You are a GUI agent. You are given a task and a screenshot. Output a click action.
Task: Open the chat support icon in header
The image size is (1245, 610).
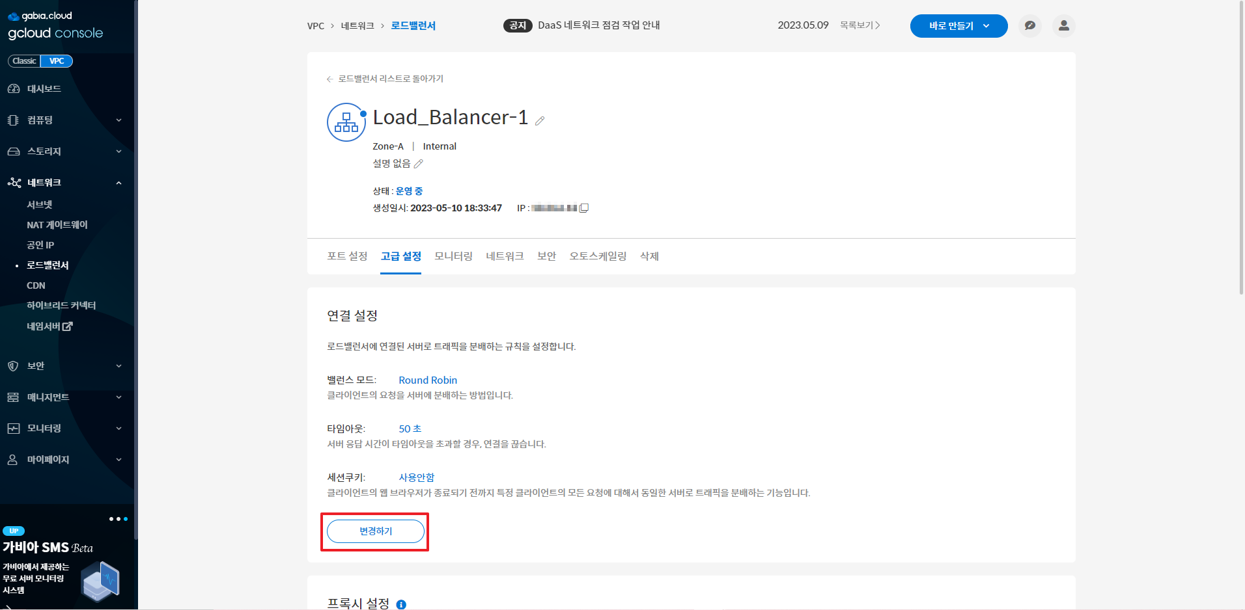click(x=1029, y=25)
